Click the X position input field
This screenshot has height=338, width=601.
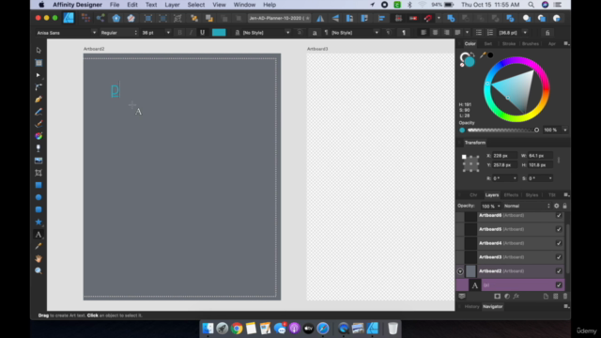pos(503,156)
